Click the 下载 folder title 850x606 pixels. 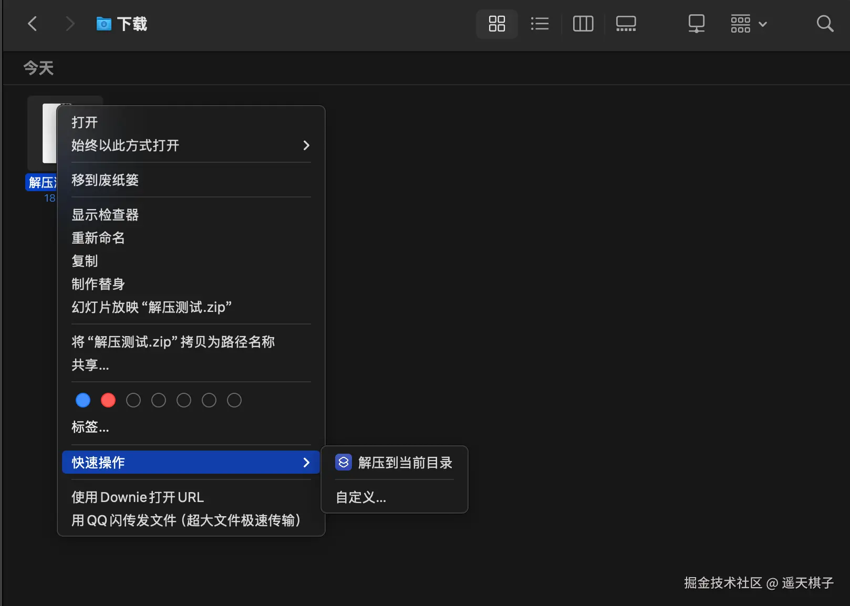132,24
